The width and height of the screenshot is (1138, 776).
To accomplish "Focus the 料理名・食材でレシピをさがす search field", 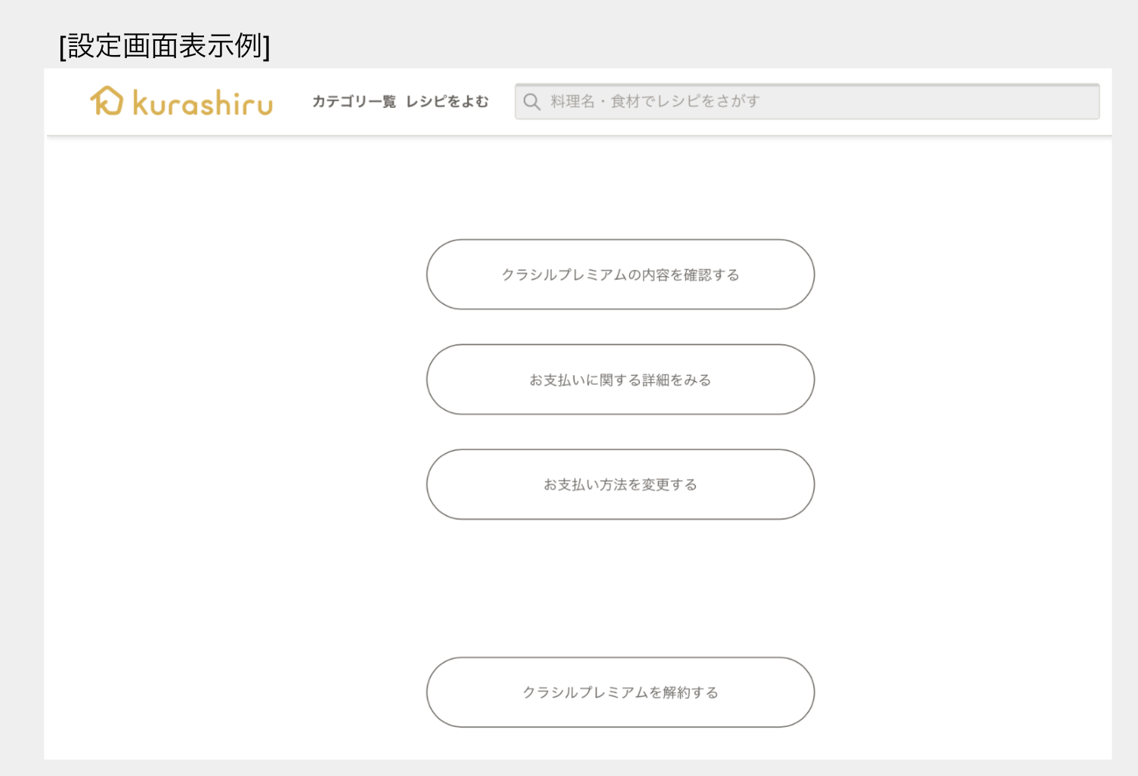I will (x=807, y=102).
